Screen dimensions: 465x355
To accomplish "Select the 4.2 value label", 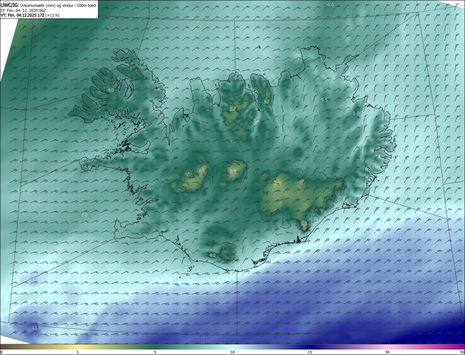I will pyautogui.click(x=213, y=255).
